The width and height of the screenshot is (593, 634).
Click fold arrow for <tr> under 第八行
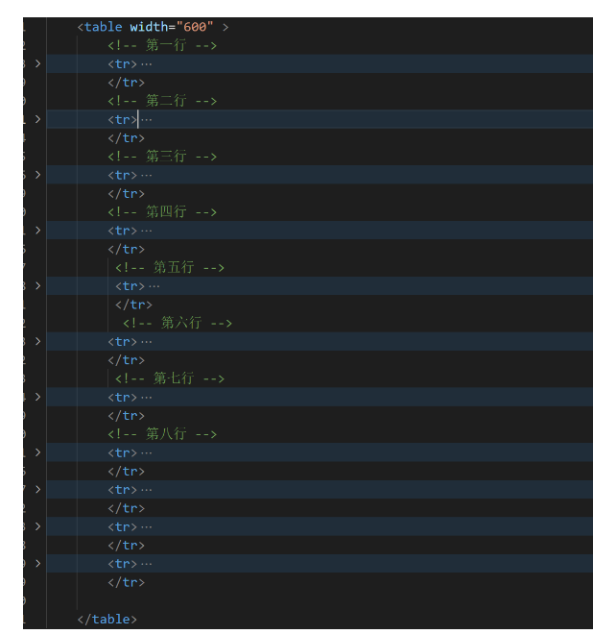[x=37, y=452]
